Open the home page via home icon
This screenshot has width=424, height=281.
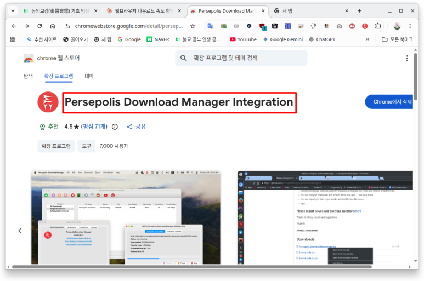coord(53,26)
